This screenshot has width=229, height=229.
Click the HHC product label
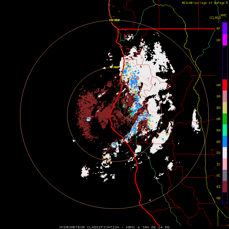[x=224, y=15]
